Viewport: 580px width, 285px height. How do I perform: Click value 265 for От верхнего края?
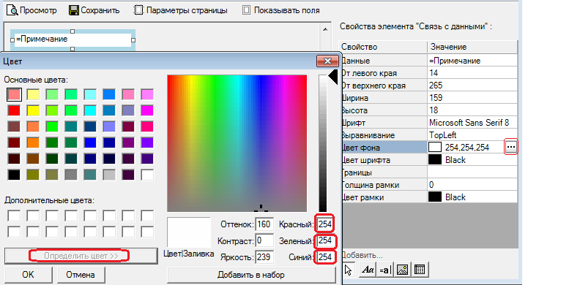point(472,85)
